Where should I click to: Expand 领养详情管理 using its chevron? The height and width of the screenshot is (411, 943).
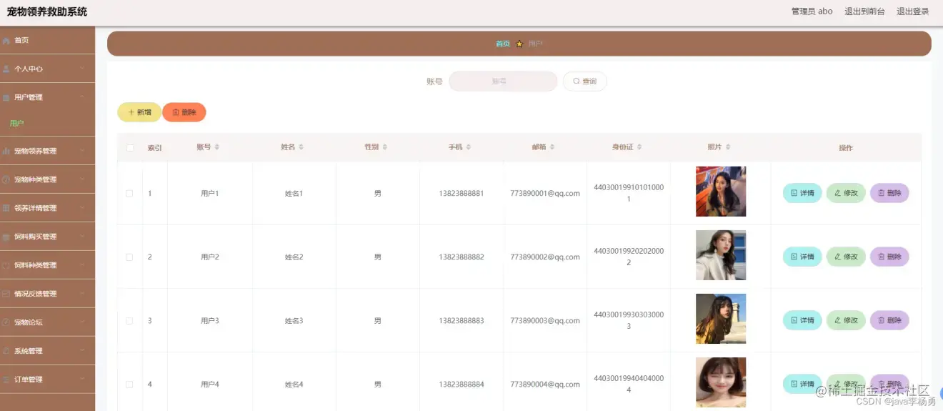82,208
